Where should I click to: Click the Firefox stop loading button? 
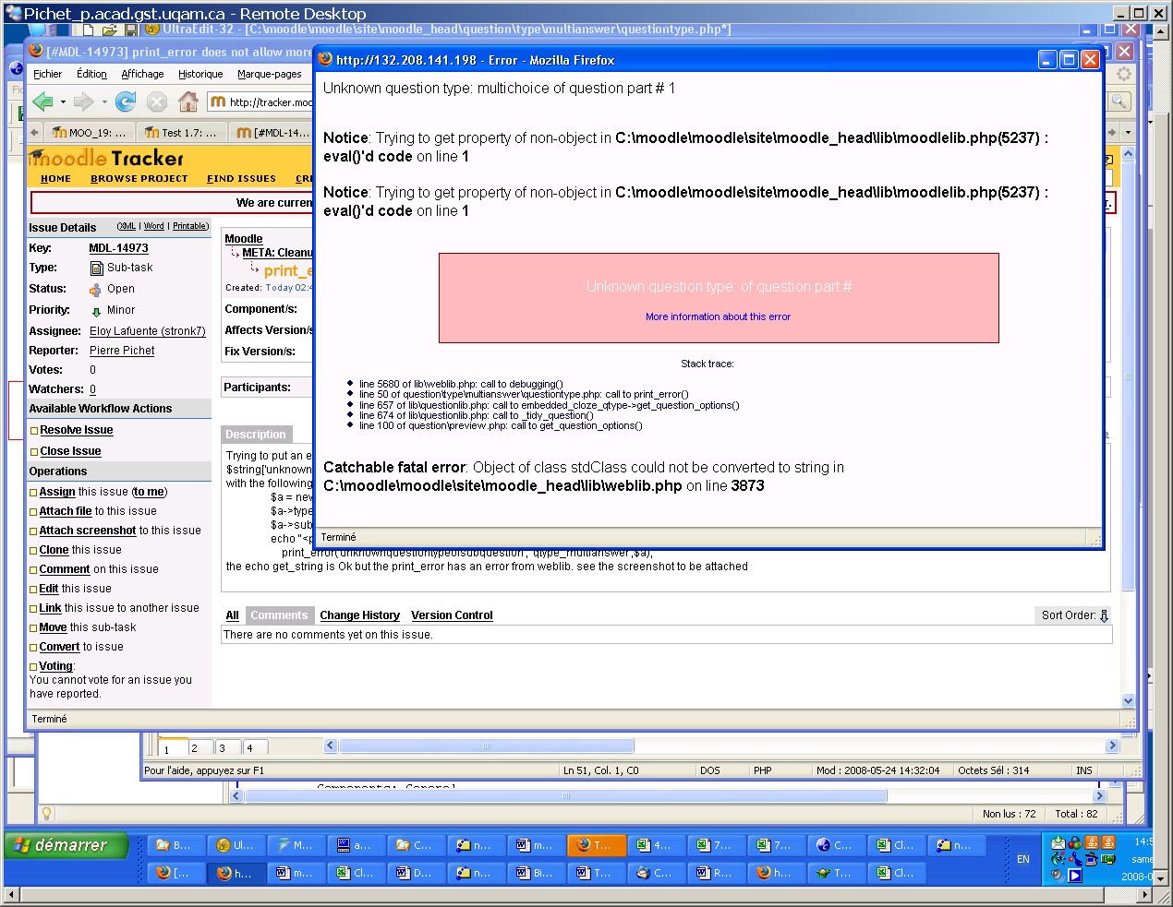(157, 101)
